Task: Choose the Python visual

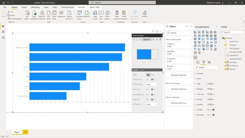Action: tap(195, 49)
